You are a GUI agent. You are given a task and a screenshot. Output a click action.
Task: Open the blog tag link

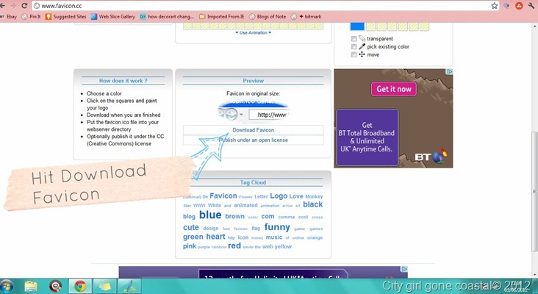189,217
